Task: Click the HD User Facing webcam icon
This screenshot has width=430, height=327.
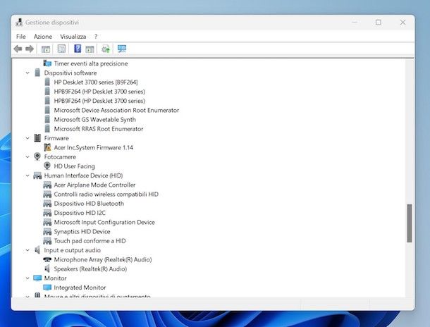Action: point(47,166)
